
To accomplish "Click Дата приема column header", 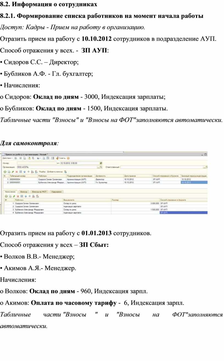I will pos(138,175).
